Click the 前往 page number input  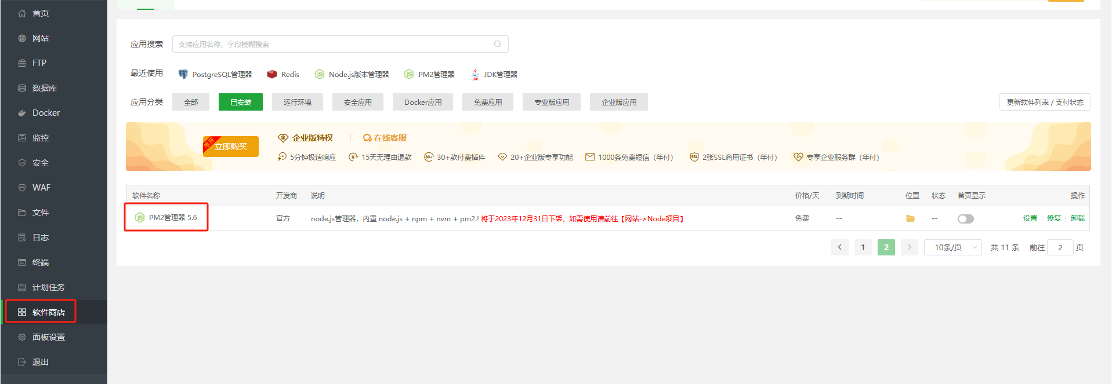tap(1060, 247)
